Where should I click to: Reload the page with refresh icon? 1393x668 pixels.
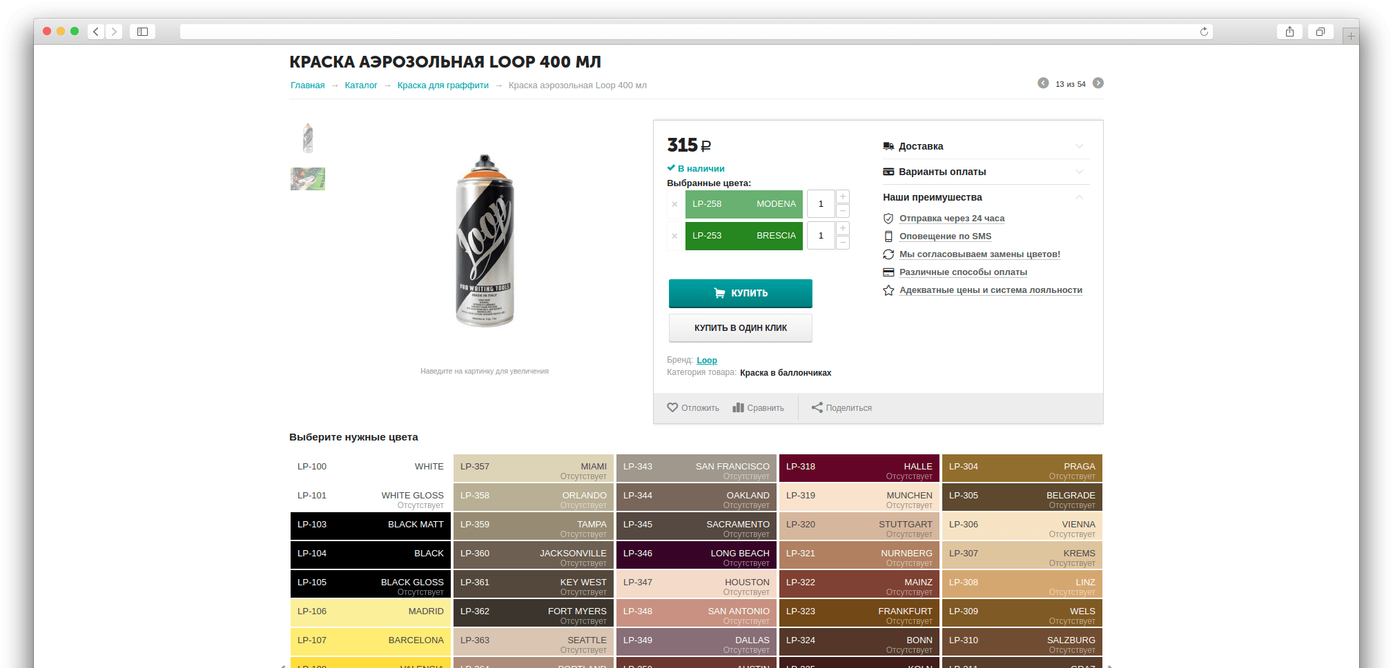pyautogui.click(x=1204, y=32)
